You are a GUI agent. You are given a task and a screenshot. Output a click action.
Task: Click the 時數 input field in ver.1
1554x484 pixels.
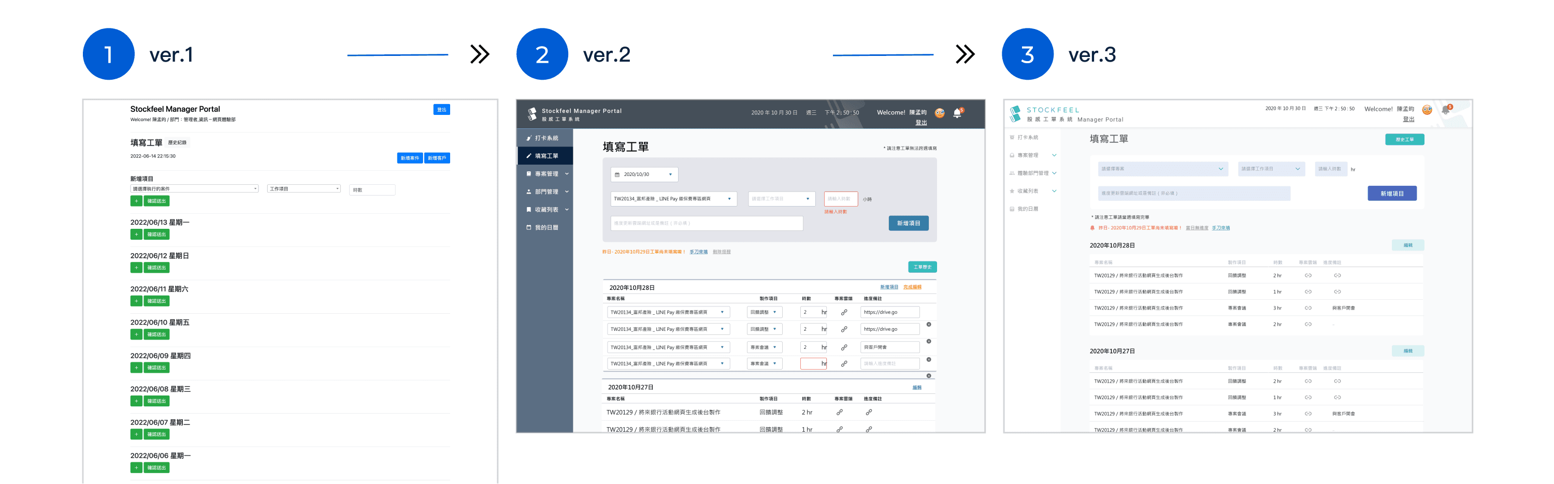click(372, 190)
